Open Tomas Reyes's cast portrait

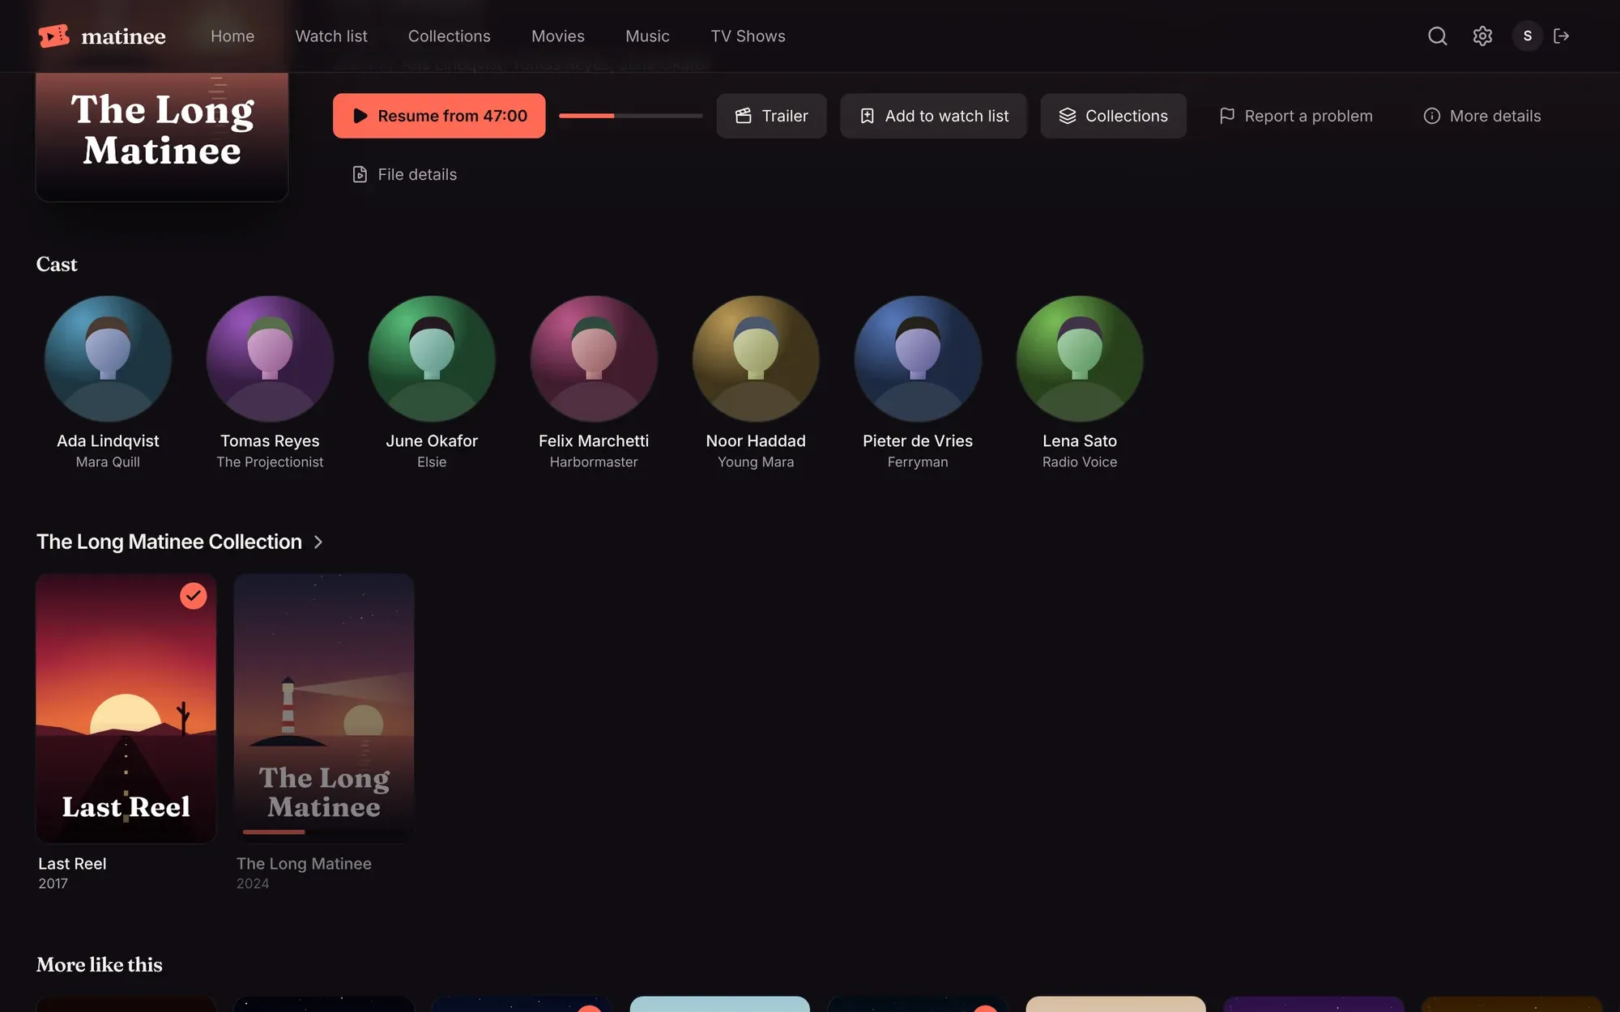click(x=270, y=359)
